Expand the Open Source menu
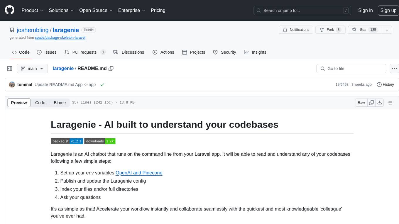 96,10
